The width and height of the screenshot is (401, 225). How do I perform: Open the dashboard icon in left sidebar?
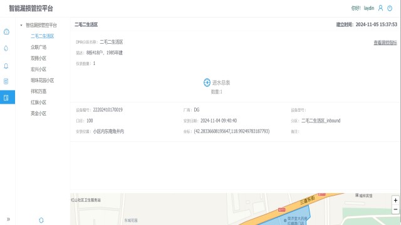coord(6,32)
